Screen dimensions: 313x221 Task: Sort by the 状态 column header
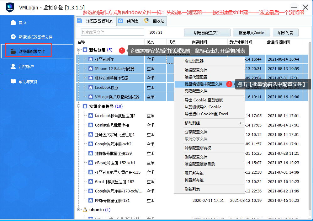pos(155,42)
